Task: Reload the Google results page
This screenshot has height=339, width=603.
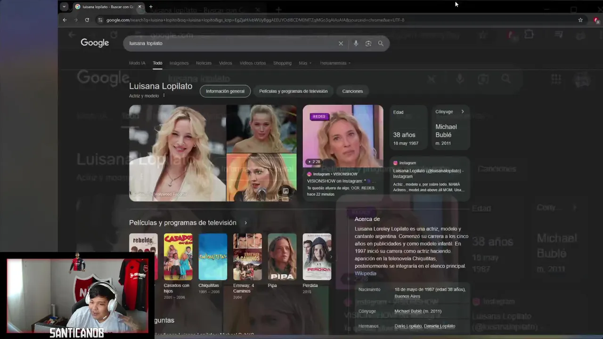Action: tap(87, 20)
